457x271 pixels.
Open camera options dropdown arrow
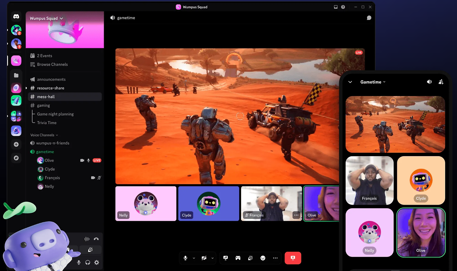click(212, 258)
